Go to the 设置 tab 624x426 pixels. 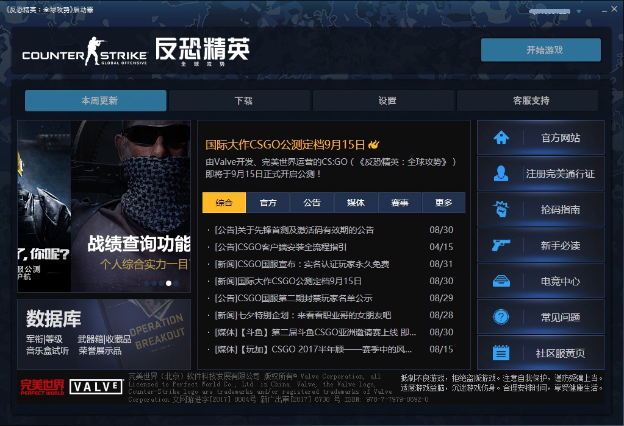pos(384,100)
